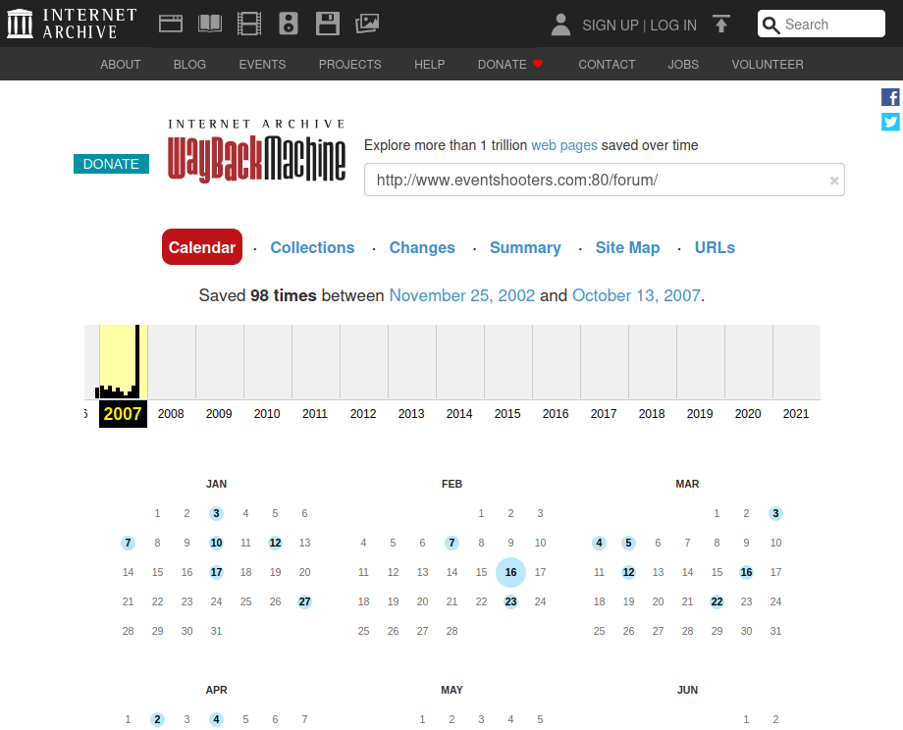Viewport: 903px width, 730px height.
Task: Open the Web archive icon in top bar
Action: pyautogui.click(x=171, y=25)
